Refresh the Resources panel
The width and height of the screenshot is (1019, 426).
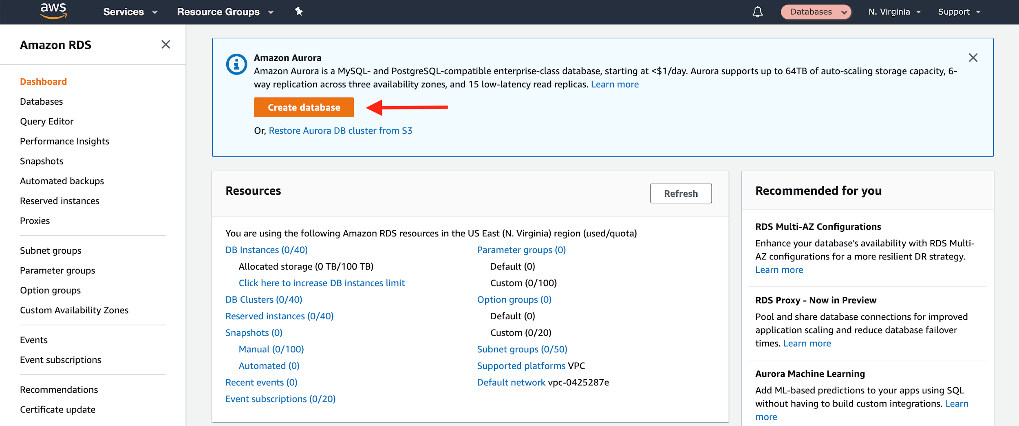[x=681, y=193]
